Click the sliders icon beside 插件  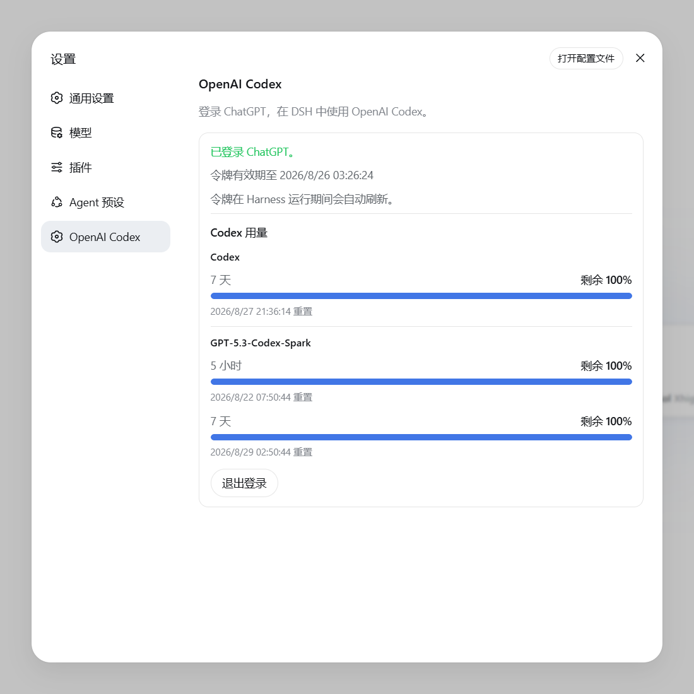(x=57, y=167)
